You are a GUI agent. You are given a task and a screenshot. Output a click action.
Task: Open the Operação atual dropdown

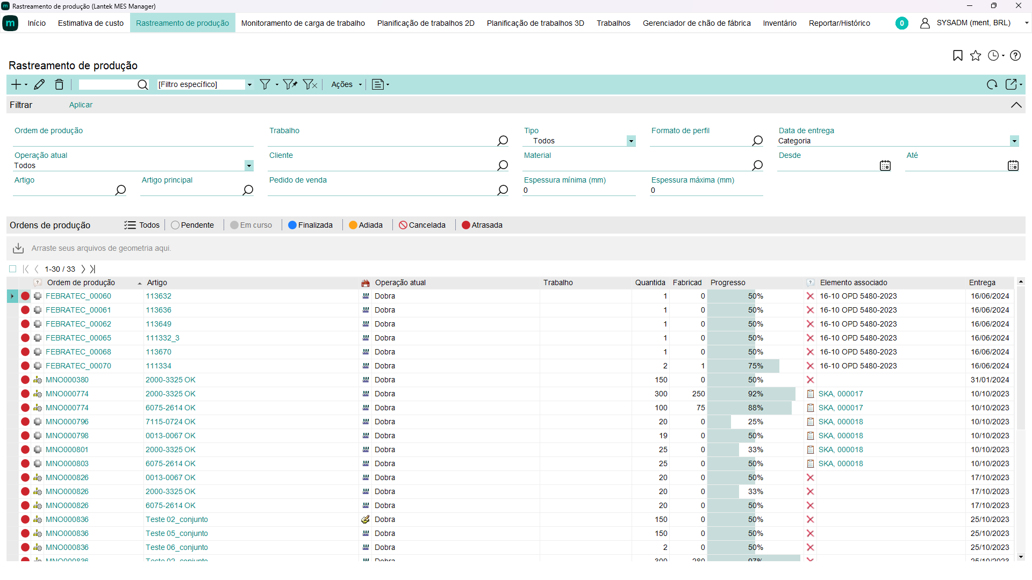point(249,165)
